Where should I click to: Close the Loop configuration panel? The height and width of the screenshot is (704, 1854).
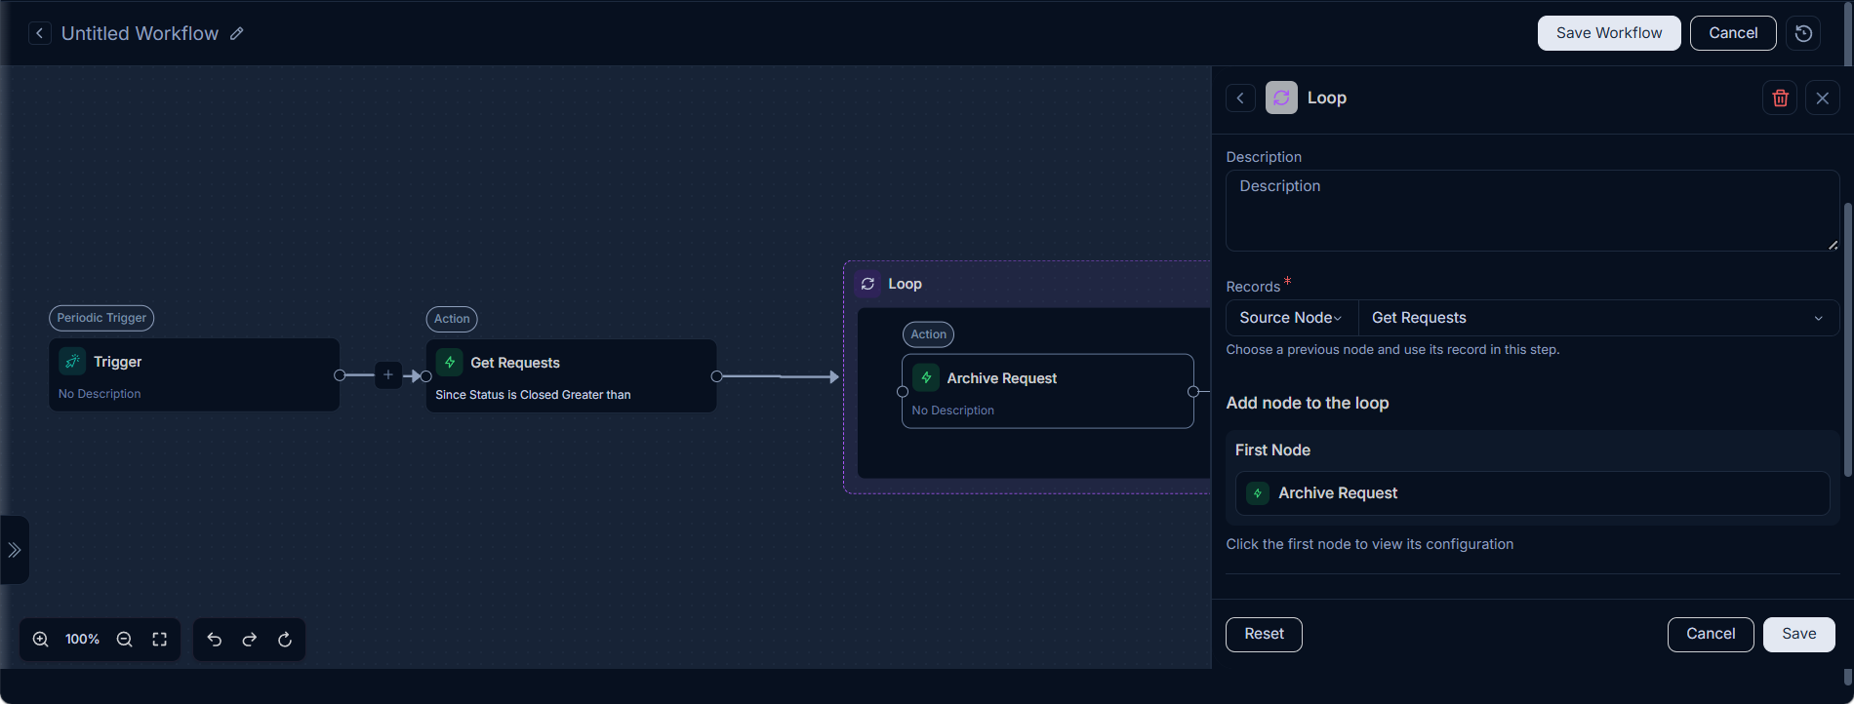click(x=1822, y=98)
